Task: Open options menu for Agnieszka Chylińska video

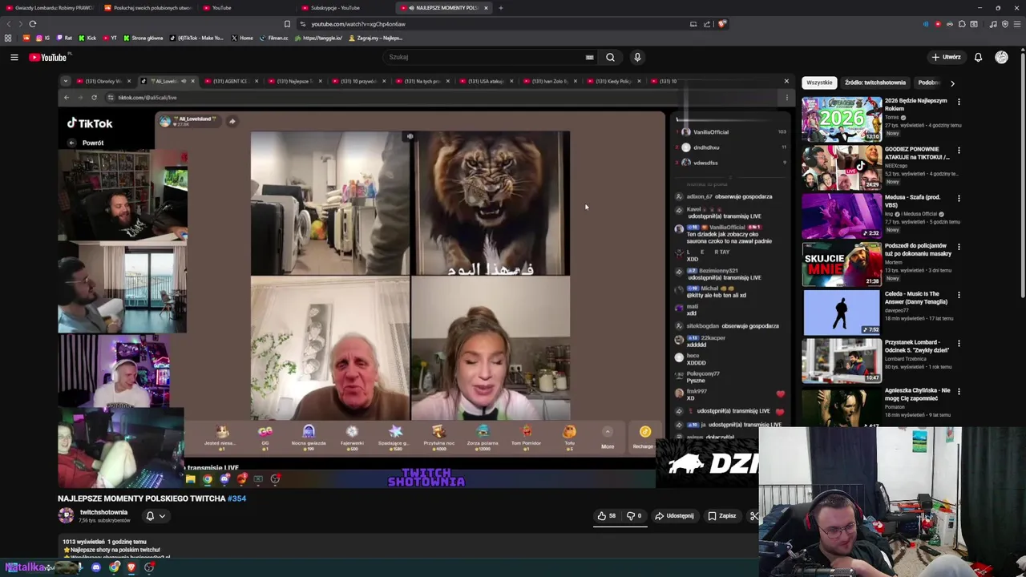Action: pos(959,391)
